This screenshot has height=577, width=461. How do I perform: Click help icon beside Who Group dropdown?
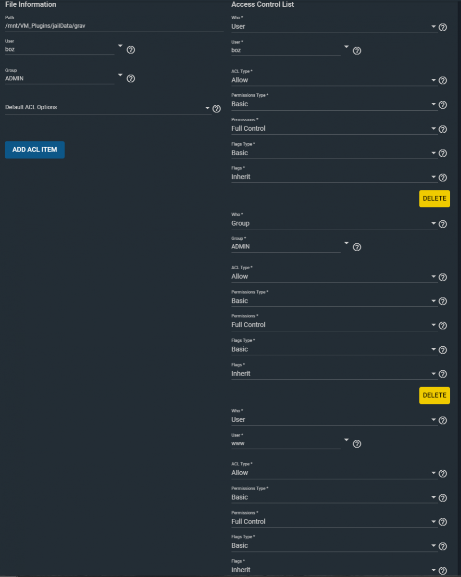click(x=443, y=224)
